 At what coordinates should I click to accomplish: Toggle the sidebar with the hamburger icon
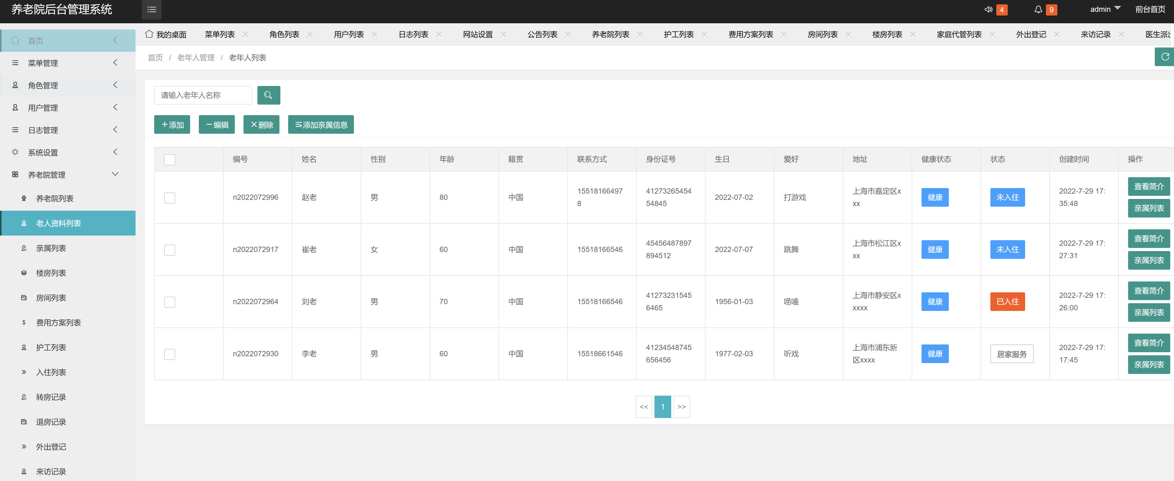tap(152, 10)
